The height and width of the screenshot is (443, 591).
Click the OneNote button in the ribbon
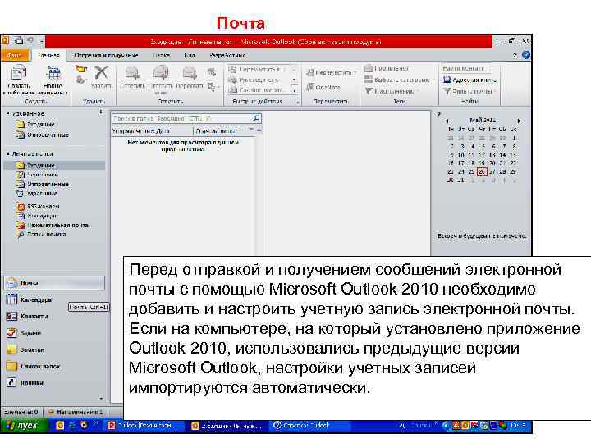[x=323, y=87]
